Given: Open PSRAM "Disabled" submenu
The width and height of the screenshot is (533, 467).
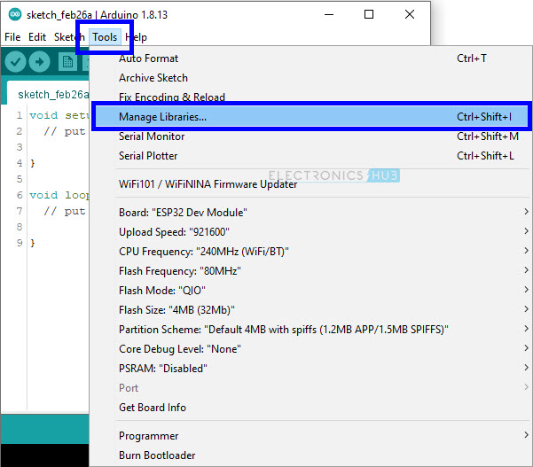Looking at the screenshot, I should (x=162, y=369).
